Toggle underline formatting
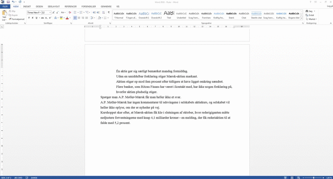 [37, 18]
